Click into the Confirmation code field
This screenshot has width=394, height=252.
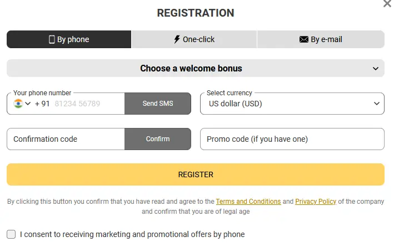(x=66, y=139)
